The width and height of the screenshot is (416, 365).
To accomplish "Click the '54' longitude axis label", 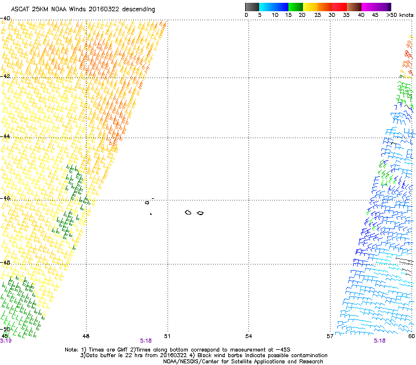I will [x=248, y=336].
